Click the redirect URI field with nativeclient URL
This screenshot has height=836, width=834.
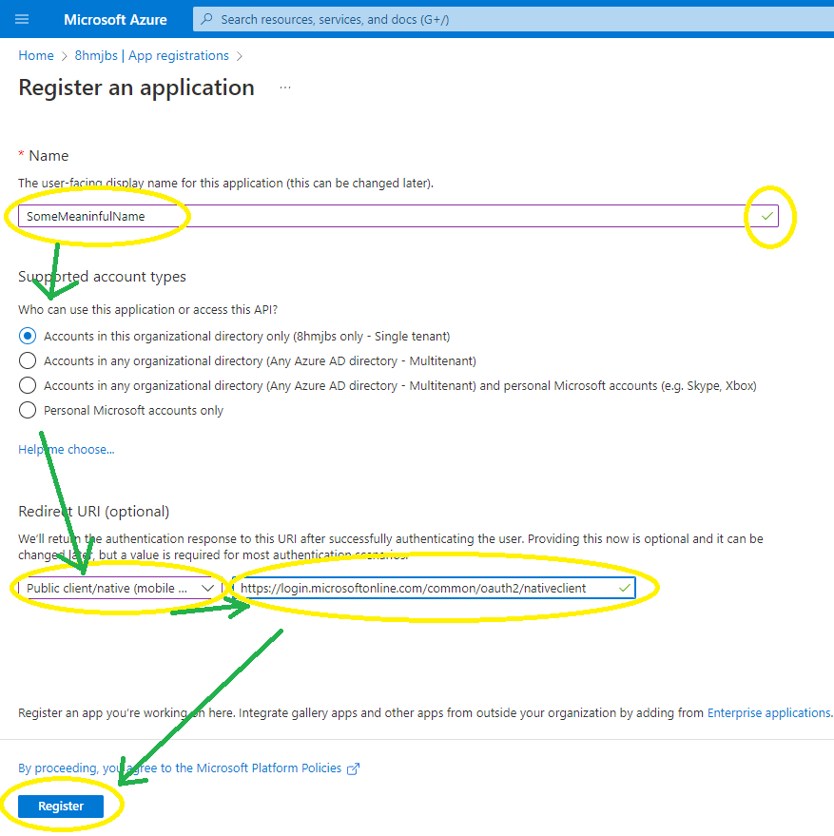pyautogui.click(x=434, y=588)
